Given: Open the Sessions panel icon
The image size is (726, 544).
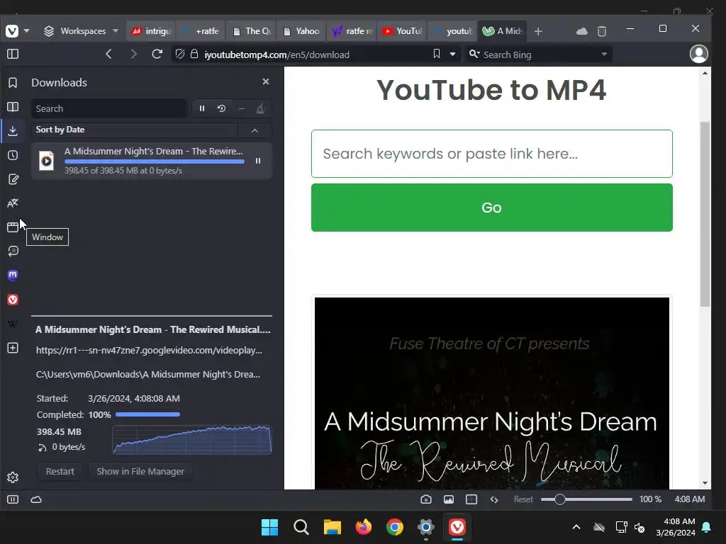Looking at the screenshot, I should coord(13,251).
